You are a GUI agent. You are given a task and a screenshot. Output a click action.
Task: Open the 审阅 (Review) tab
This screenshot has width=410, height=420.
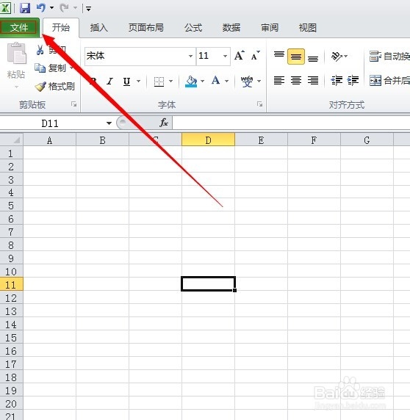point(270,28)
